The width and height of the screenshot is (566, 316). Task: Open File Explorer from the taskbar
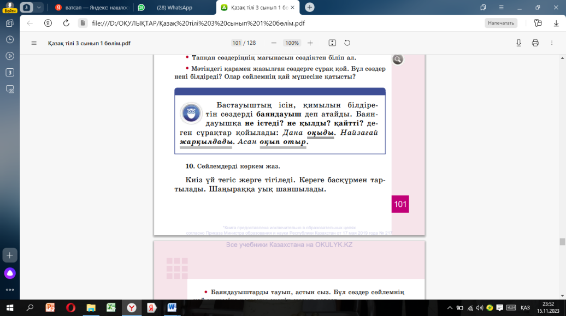tap(91, 308)
